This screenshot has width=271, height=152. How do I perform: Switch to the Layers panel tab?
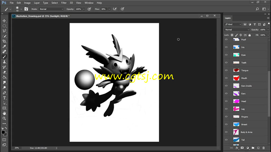tap(228, 18)
